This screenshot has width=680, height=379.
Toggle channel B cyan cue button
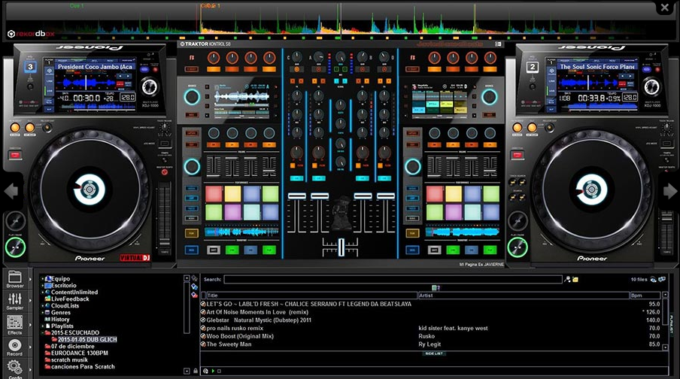pyautogui.click(x=362, y=178)
